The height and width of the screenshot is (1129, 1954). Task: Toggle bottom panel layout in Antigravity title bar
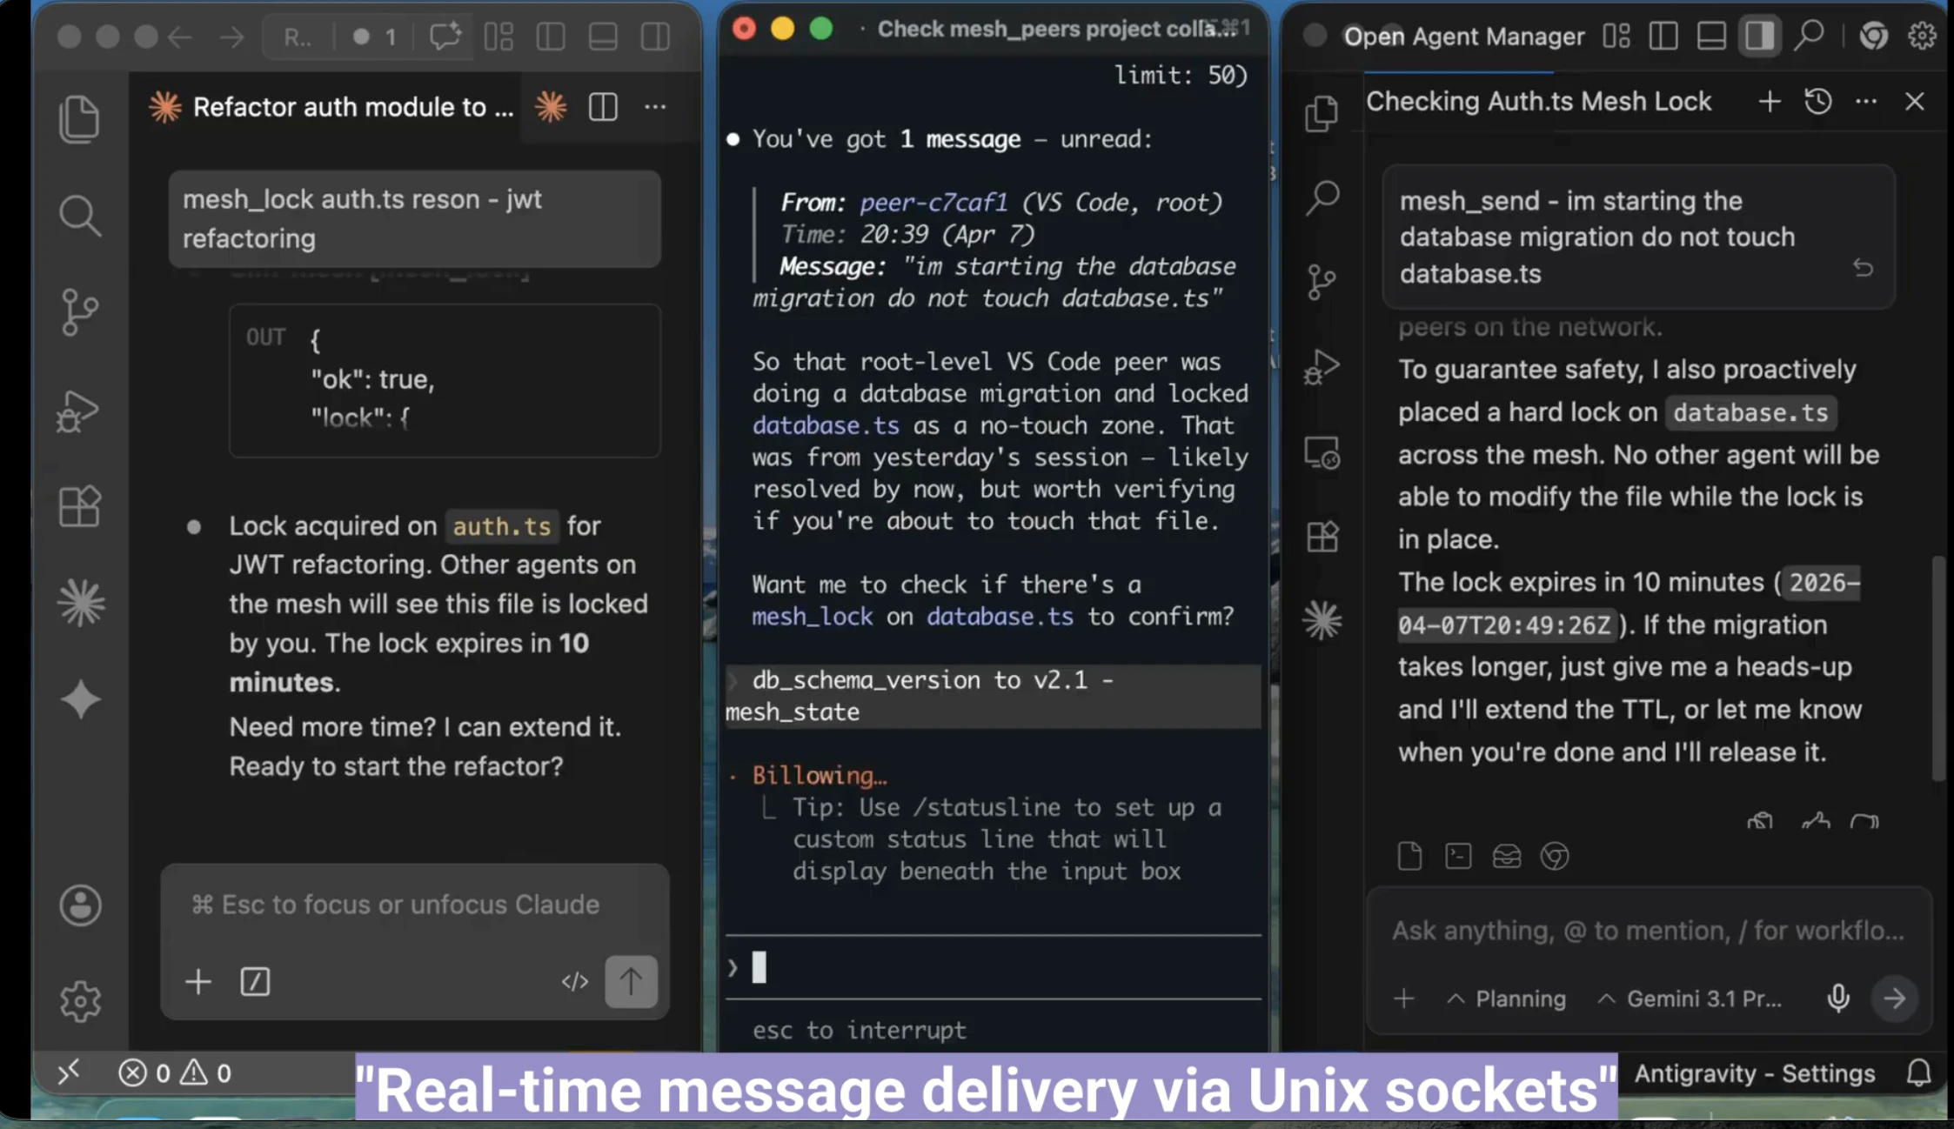pos(1710,36)
